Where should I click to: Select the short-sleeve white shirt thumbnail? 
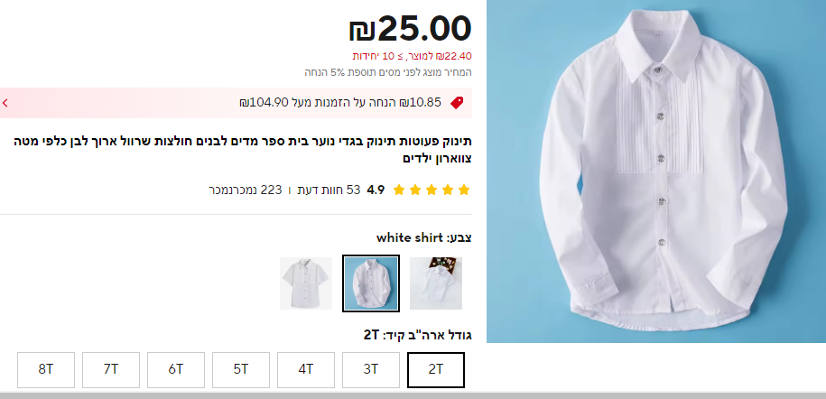coord(306,283)
